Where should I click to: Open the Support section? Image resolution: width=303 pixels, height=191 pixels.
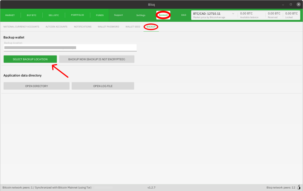pos(118,15)
